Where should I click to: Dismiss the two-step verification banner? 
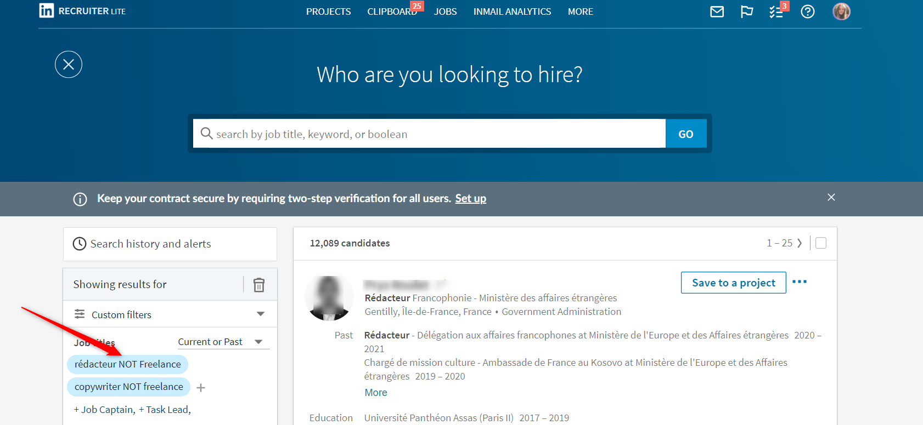(831, 197)
